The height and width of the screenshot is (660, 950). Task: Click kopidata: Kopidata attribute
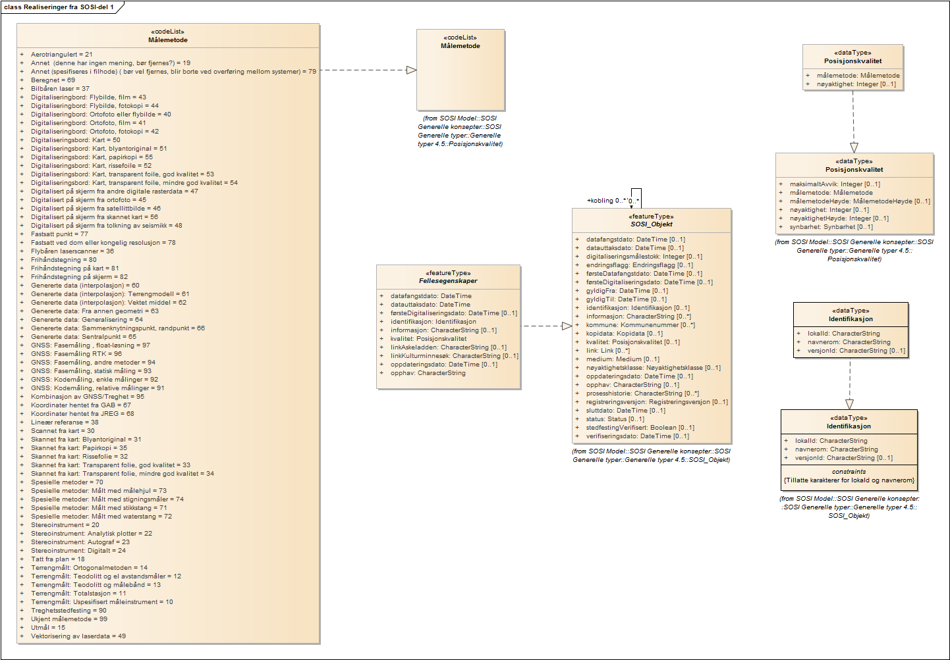click(x=625, y=334)
